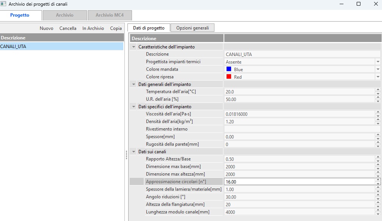Click the app icon in title bar
382x221 pixels.
point(3,4)
